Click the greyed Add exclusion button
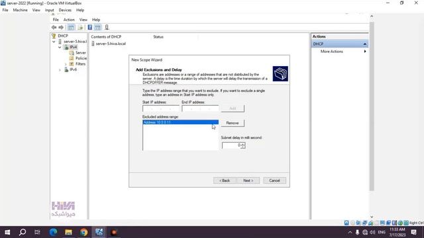The width and height of the screenshot is (424, 238). pyautogui.click(x=233, y=108)
